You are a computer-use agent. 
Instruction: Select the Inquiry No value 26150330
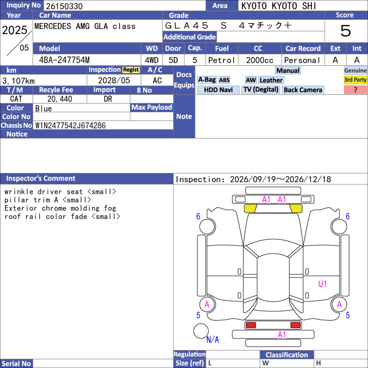[x=64, y=6]
